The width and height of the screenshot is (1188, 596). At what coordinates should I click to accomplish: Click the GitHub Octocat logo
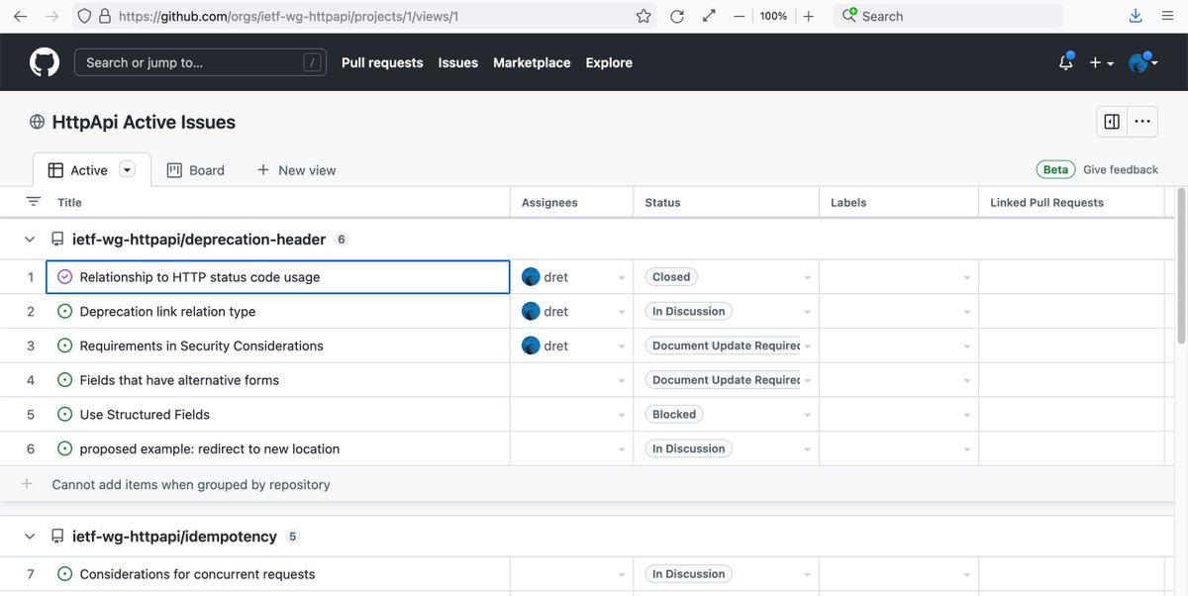pyautogui.click(x=45, y=62)
